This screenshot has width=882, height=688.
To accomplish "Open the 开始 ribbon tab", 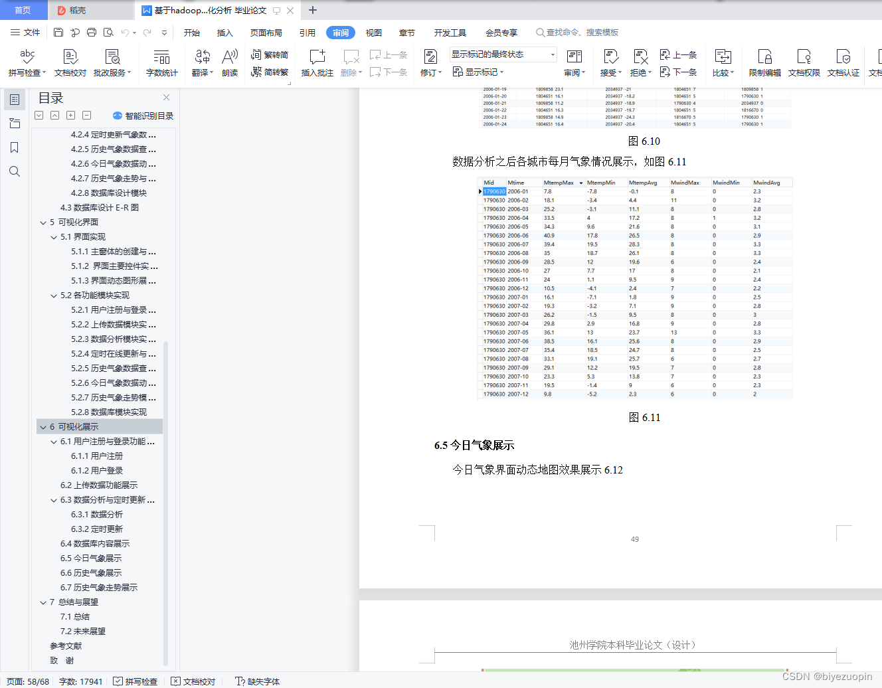I will 192,33.
